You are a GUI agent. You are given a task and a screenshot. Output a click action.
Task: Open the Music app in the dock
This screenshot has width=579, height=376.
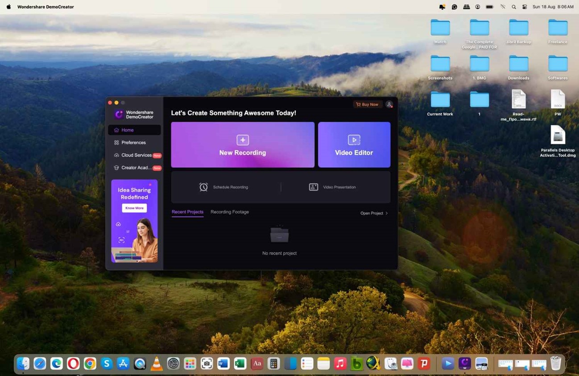[x=340, y=364]
